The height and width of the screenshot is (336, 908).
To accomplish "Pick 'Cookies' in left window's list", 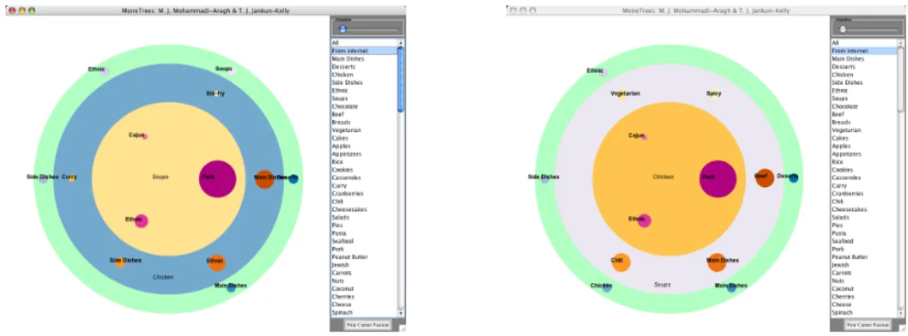I will pos(364,169).
